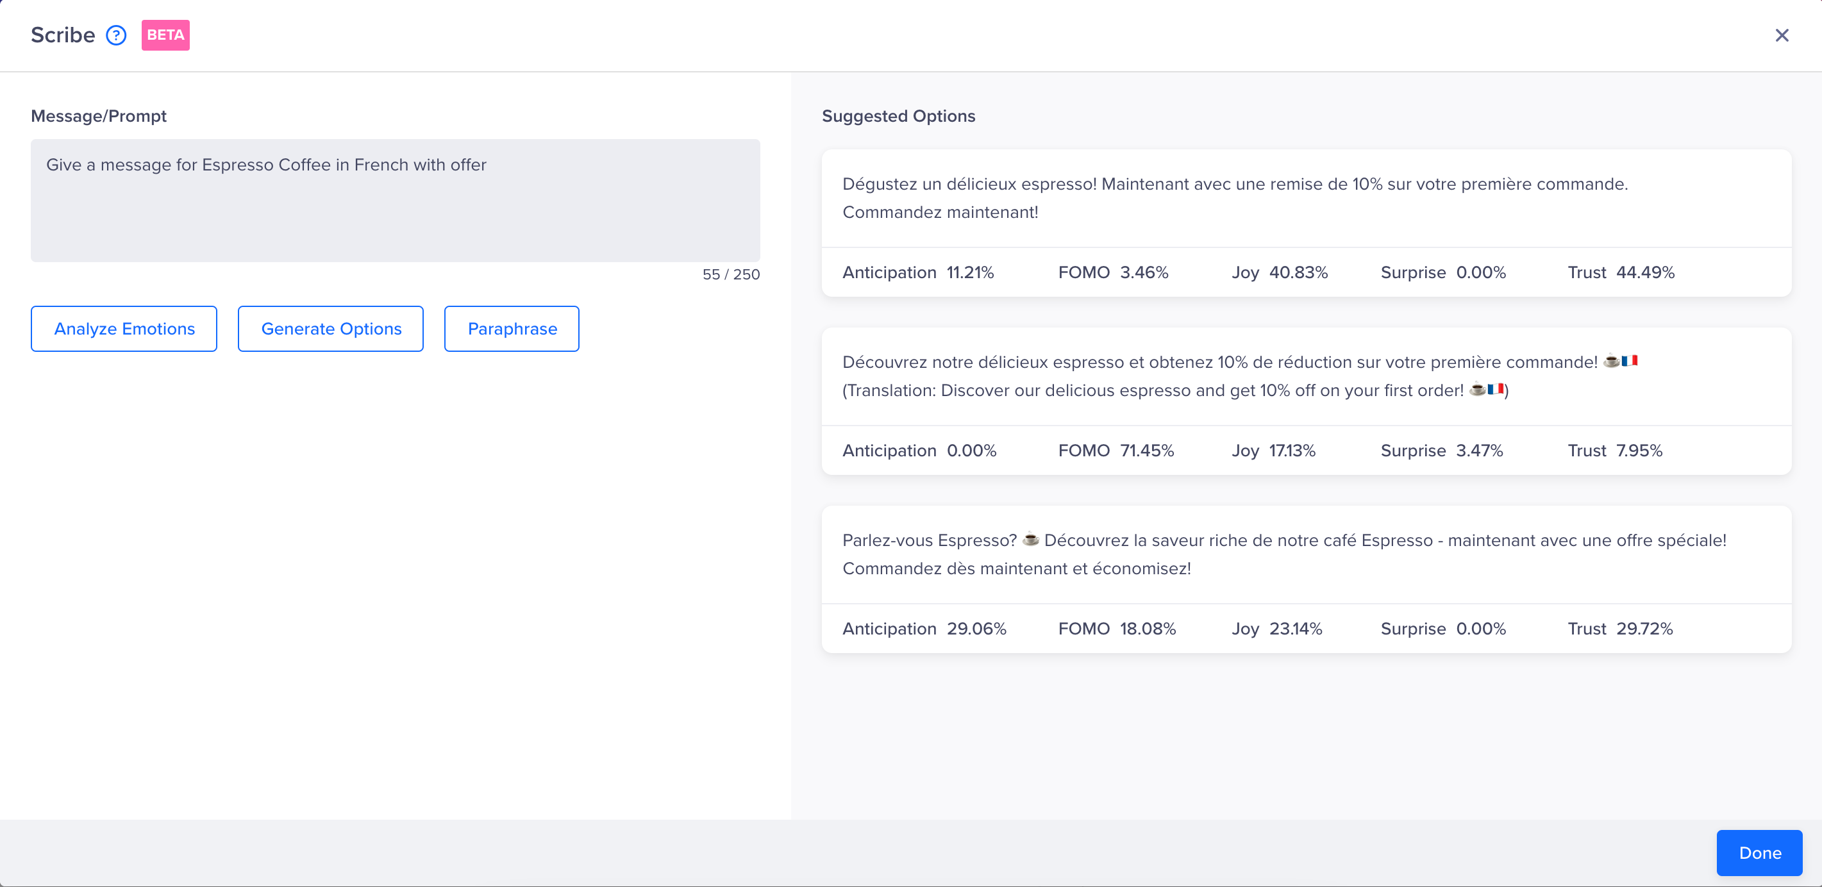Click the Suggested Options heading
Screen dimensions: 1822x887
coord(898,116)
